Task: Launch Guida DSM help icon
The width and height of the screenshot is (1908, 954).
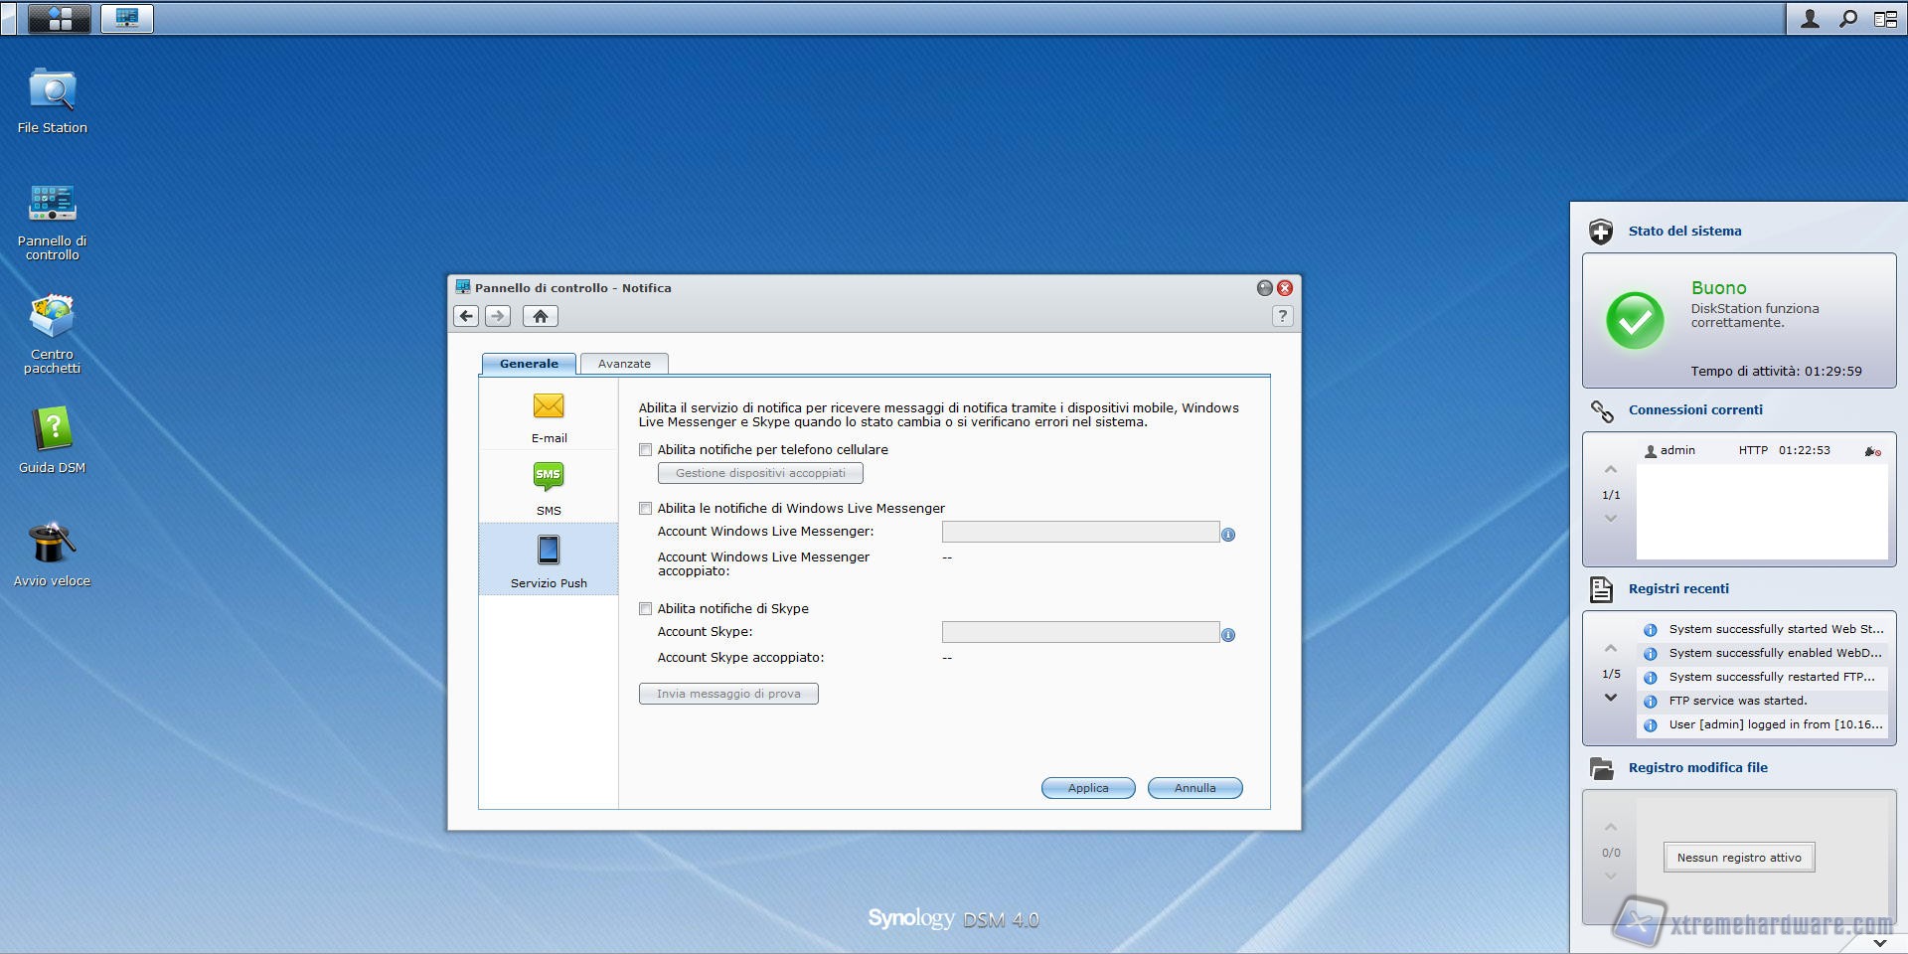Action: point(52,431)
